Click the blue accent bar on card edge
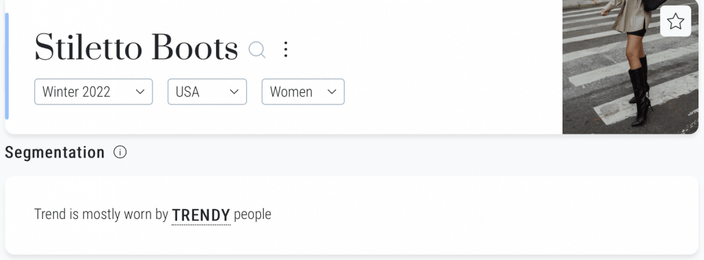Screen dimensions: 704x260 coord(7,66)
